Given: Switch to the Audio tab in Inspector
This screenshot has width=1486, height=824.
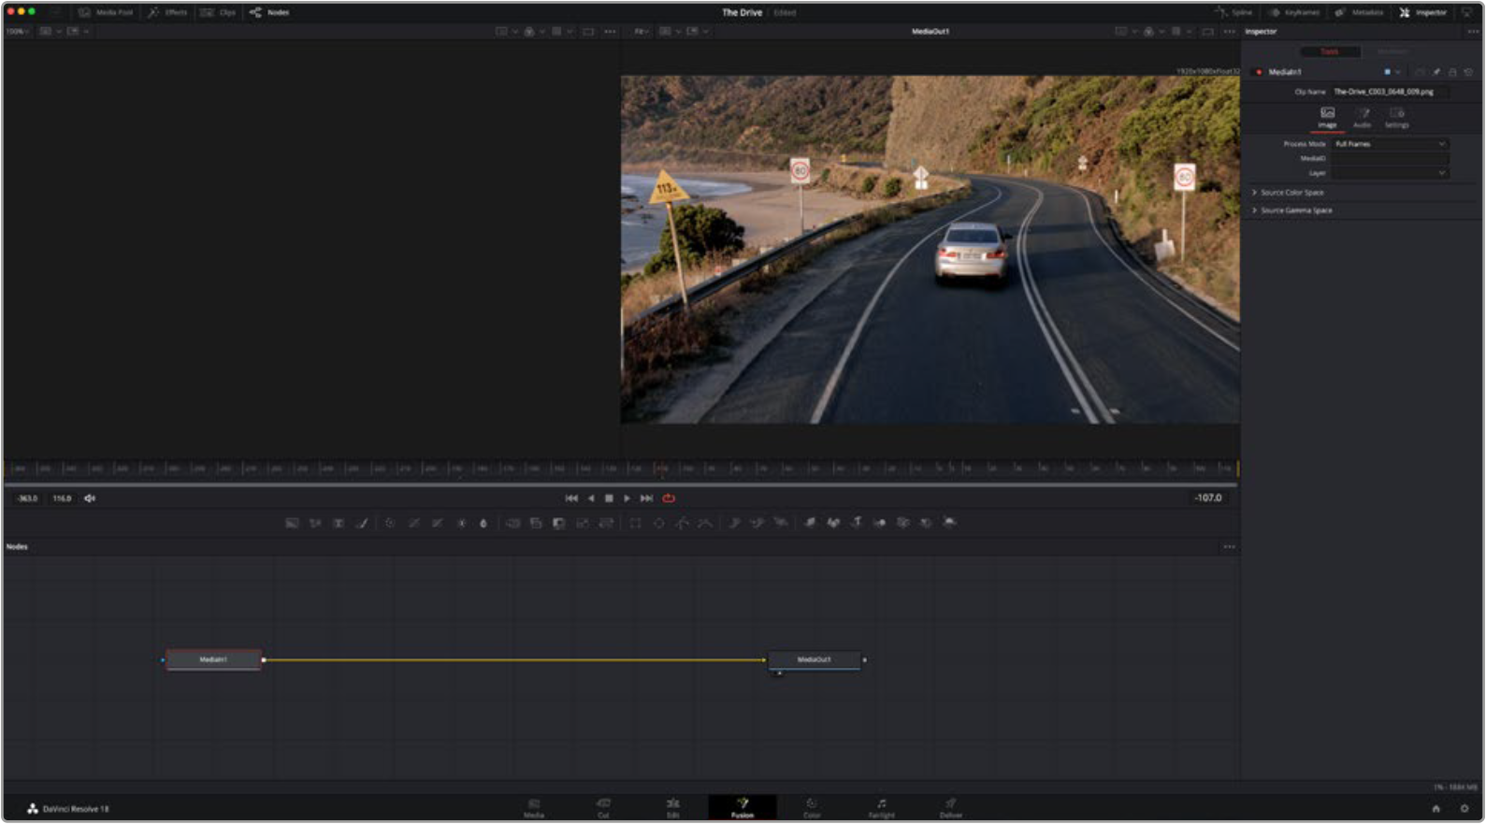Looking at the screenshot, I should 1362,117.
